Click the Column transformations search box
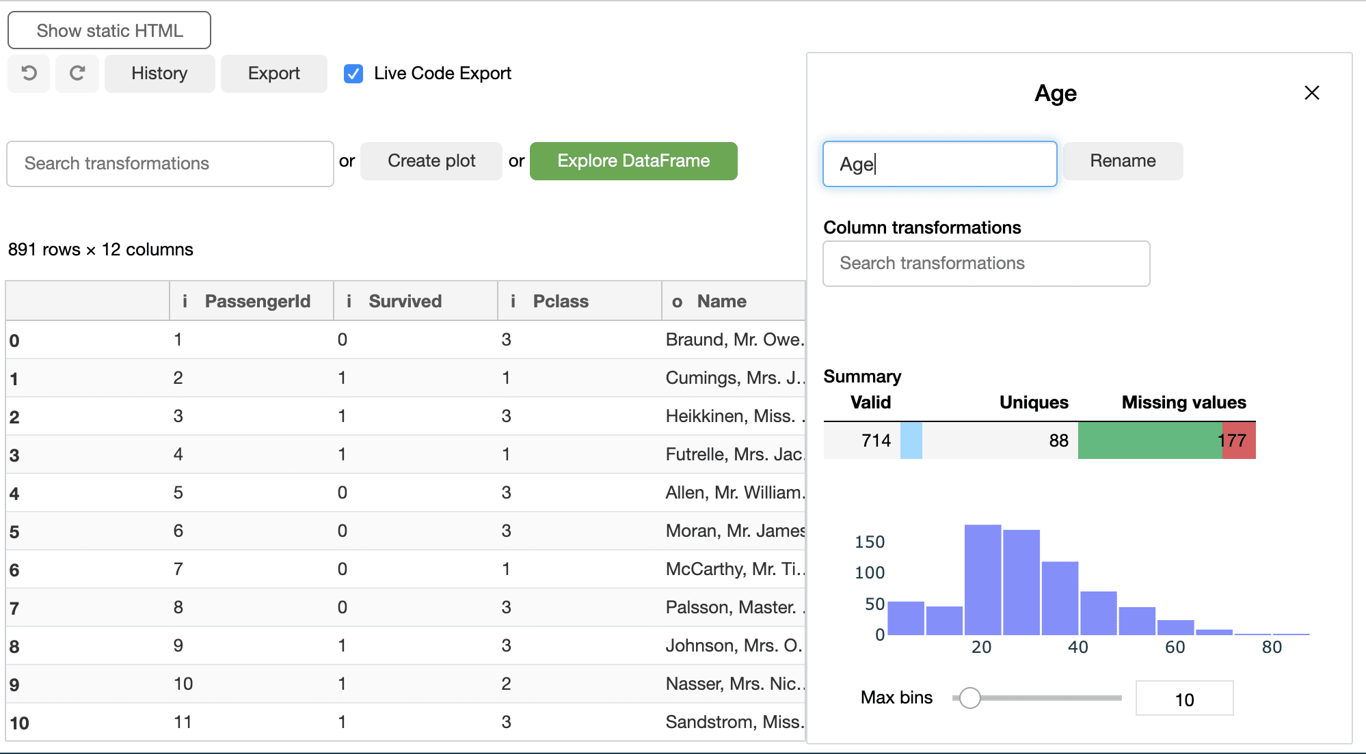 click(986, 264)
